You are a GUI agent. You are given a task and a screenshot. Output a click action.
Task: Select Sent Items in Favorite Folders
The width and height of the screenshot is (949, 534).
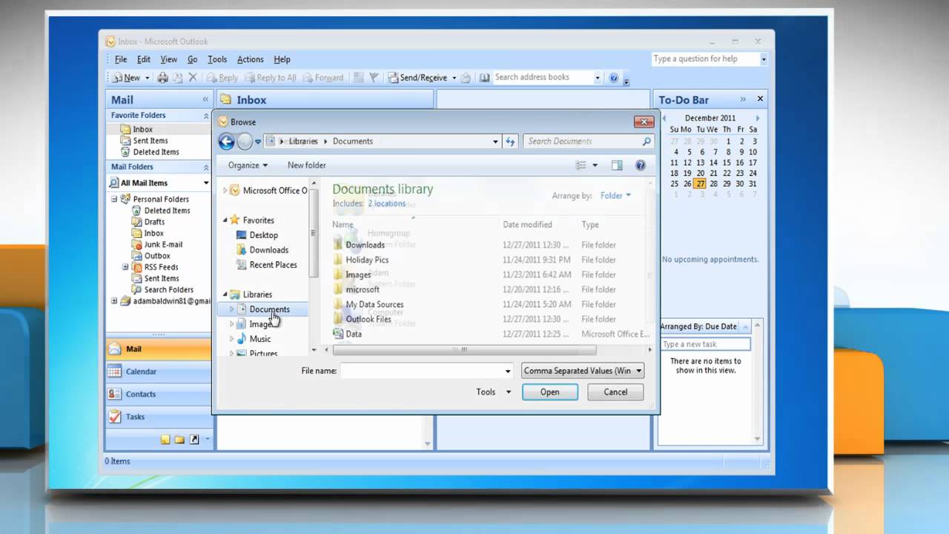click(x=151, y=141)
